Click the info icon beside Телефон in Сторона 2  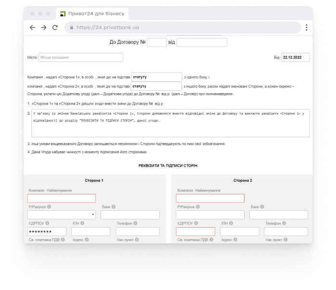284,223
